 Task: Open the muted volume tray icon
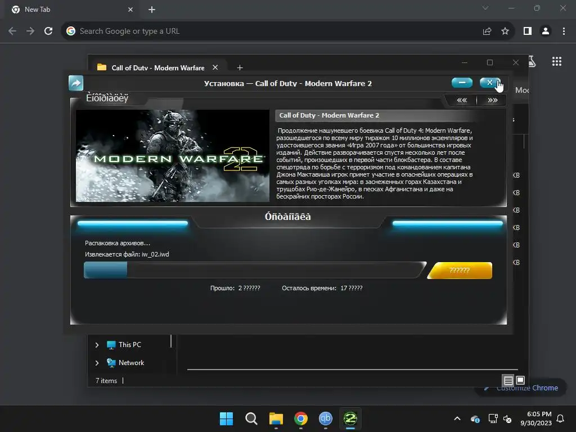click(507, 418)
